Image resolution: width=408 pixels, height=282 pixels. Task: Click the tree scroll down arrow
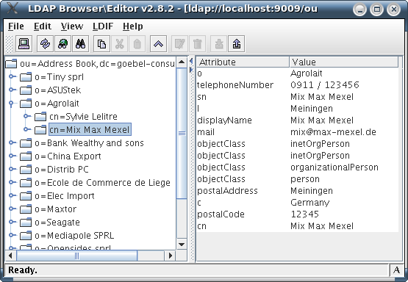click(x=182, y=245)
